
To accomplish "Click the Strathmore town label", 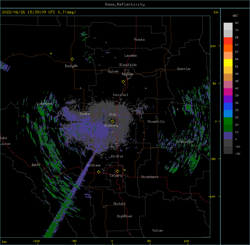I will (x=150, y=177).
